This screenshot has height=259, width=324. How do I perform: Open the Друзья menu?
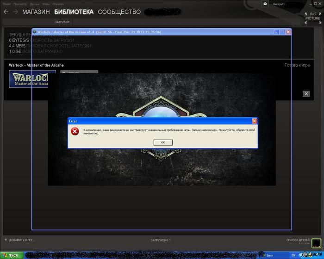click(35, 4)
